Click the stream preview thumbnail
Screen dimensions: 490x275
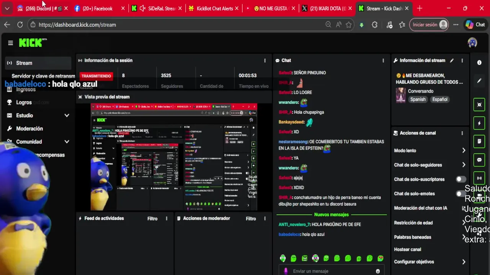point(174,157)
